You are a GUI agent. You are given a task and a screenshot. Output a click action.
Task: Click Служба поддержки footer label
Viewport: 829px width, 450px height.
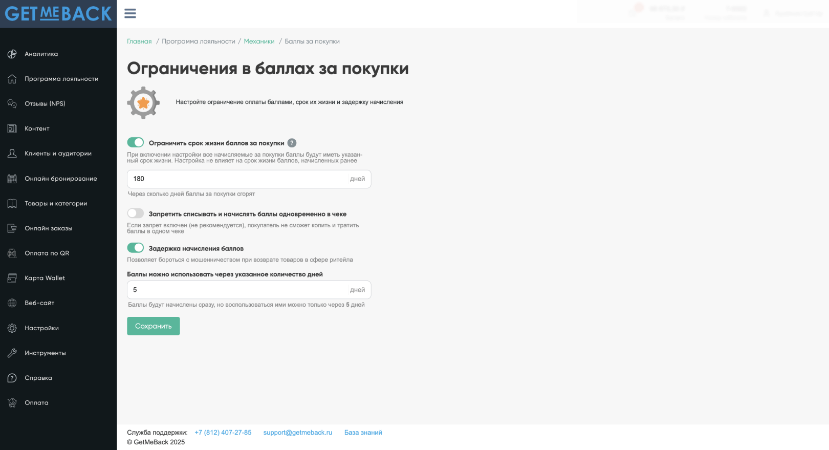(x=157, y=433)
